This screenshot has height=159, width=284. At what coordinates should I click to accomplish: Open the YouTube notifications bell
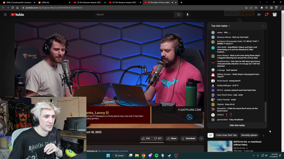(266, 15)
